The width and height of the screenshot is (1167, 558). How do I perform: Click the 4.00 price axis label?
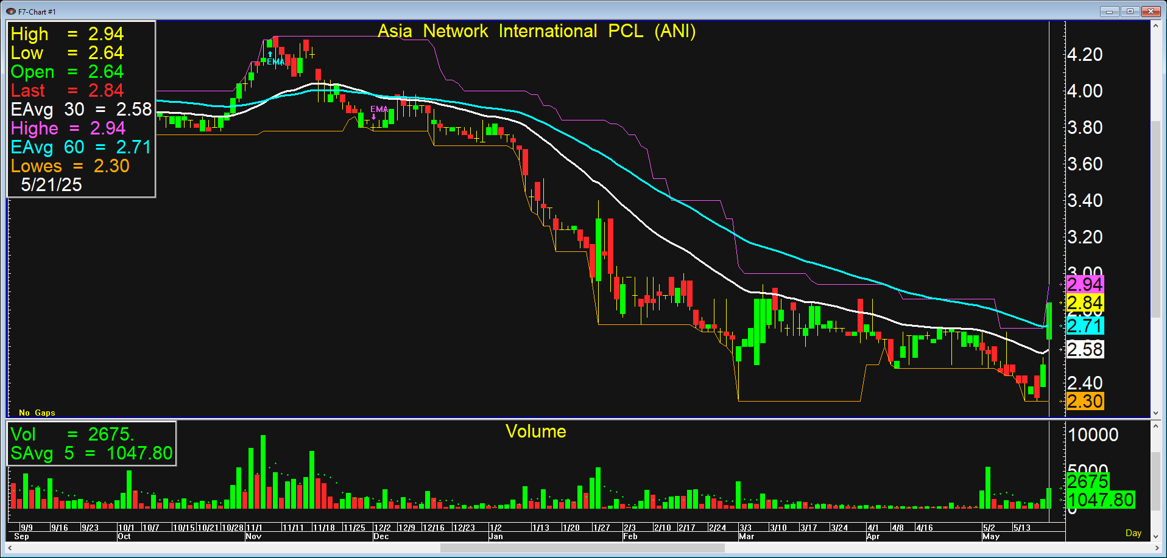(1085, 91)
